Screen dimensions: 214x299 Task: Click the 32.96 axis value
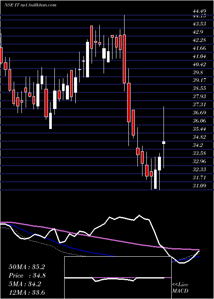coord(200,161)
